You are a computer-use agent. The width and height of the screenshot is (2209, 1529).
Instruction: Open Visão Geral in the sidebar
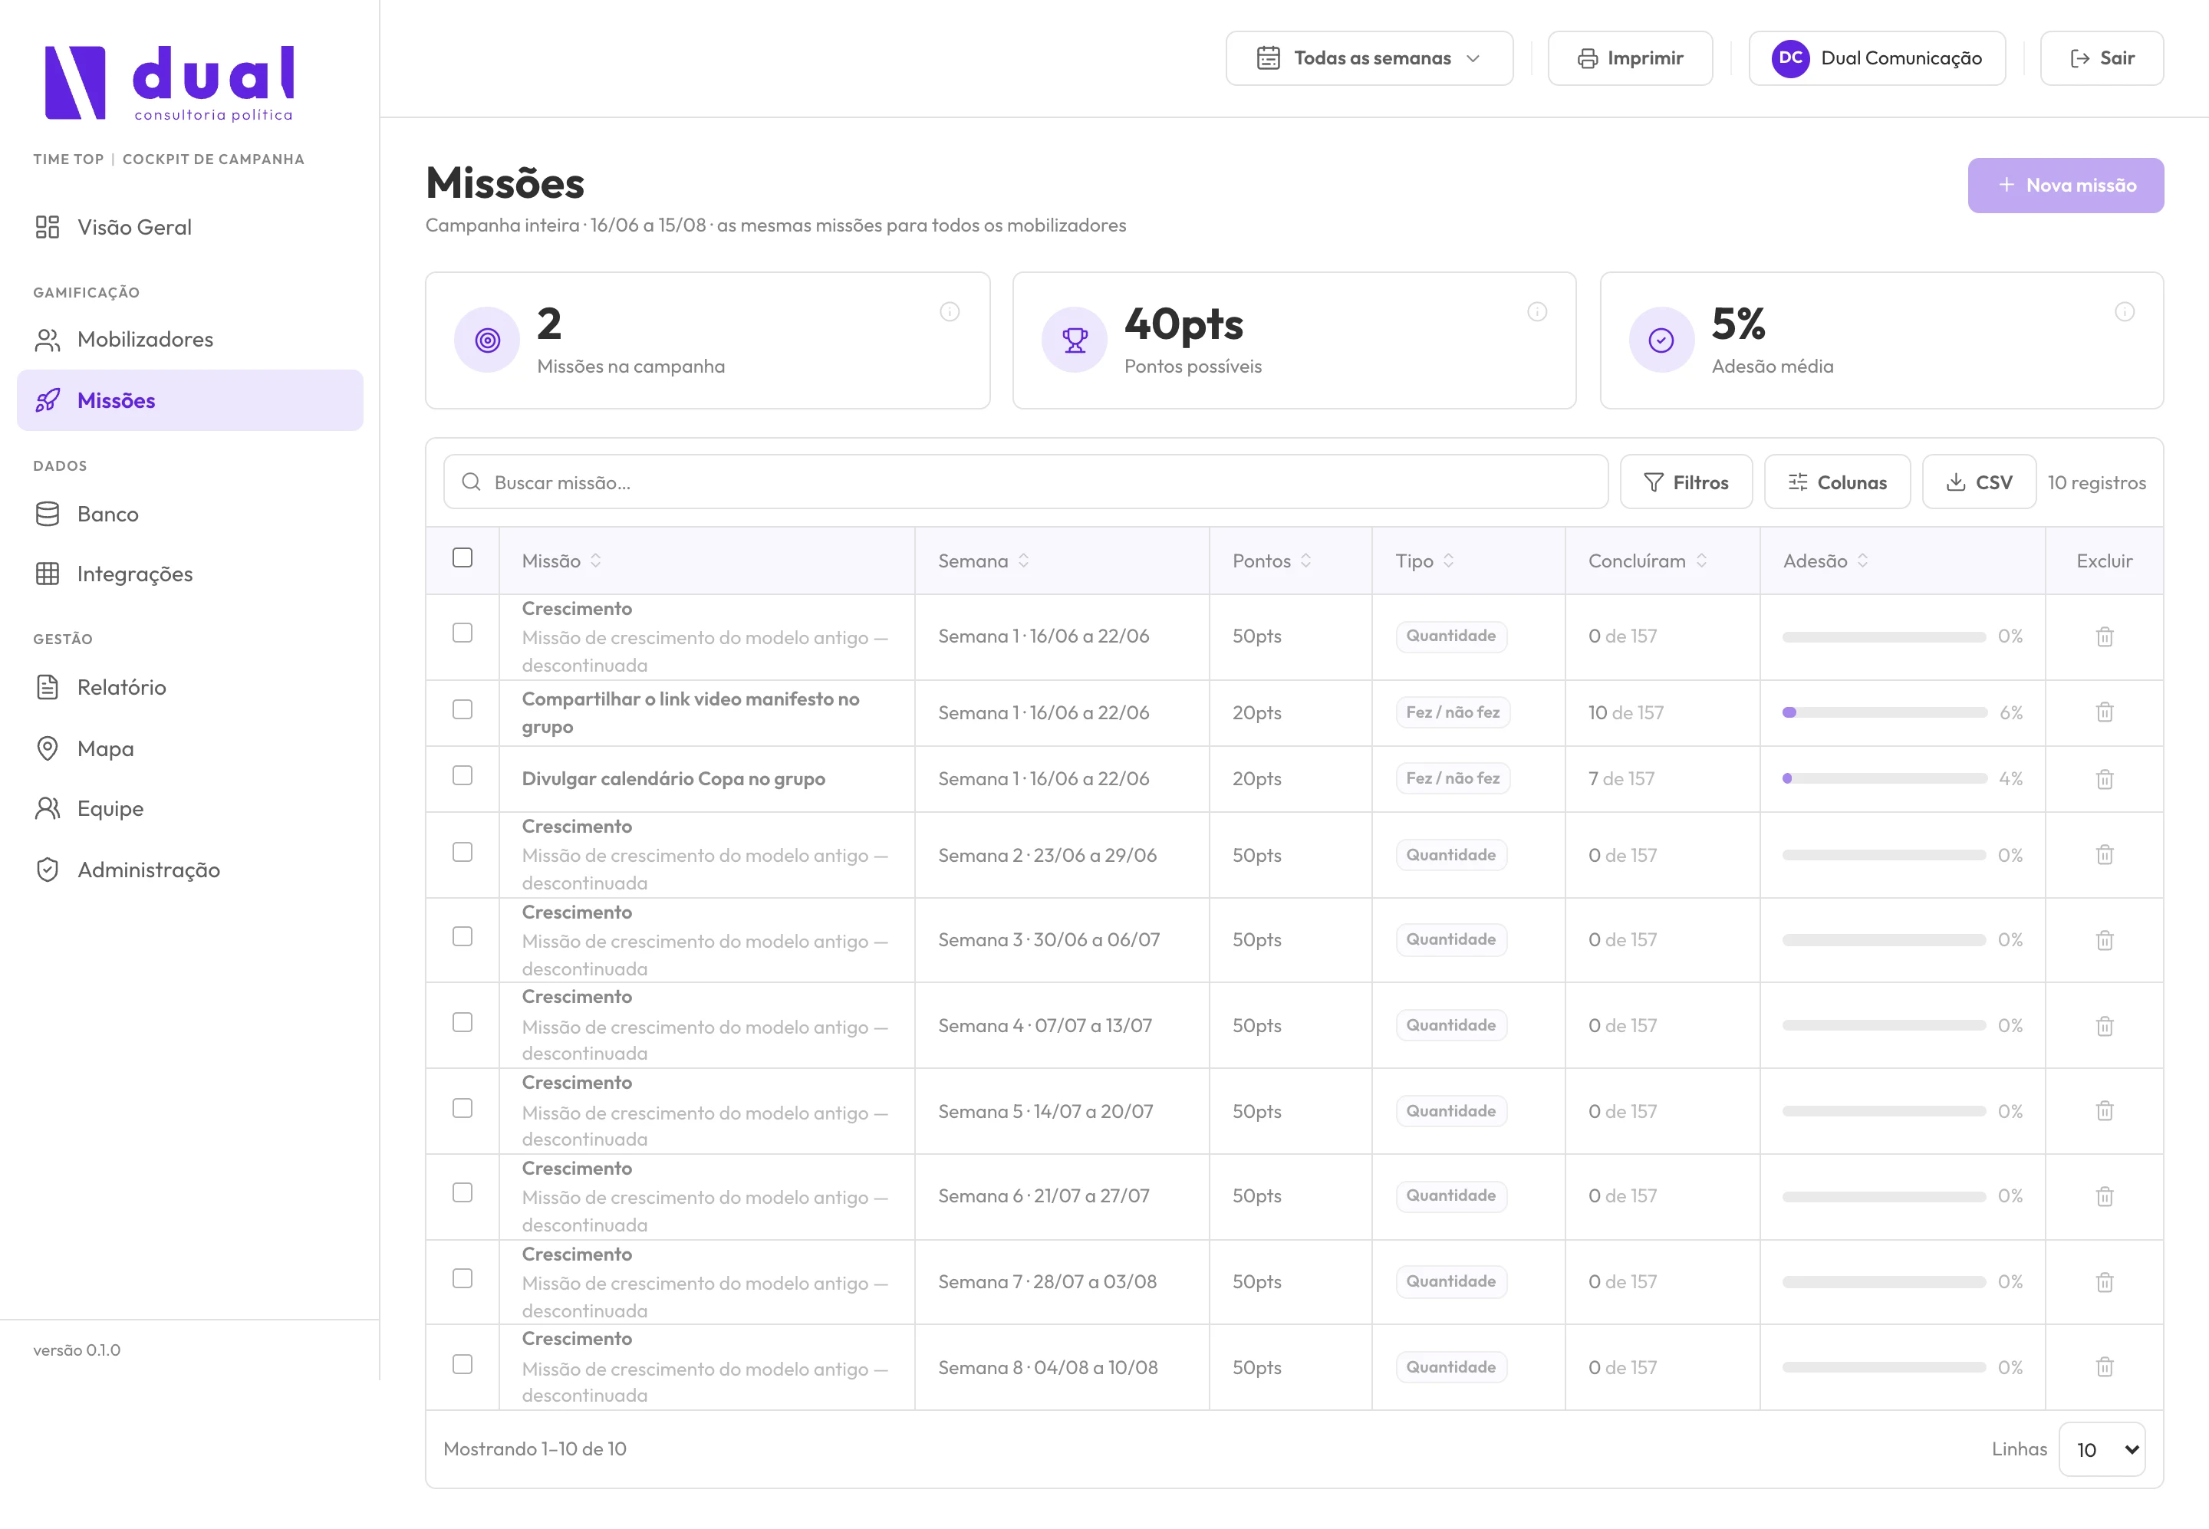point(189,227)
